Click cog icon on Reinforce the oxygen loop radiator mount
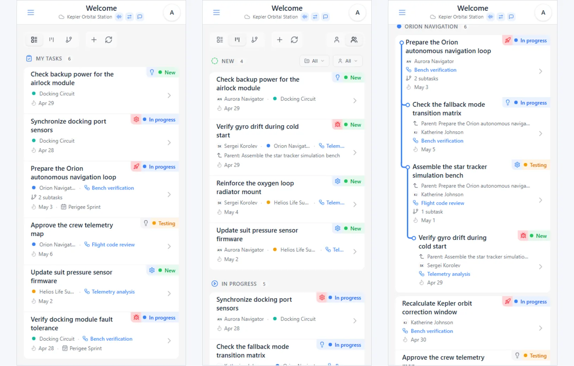 point(338,181)
